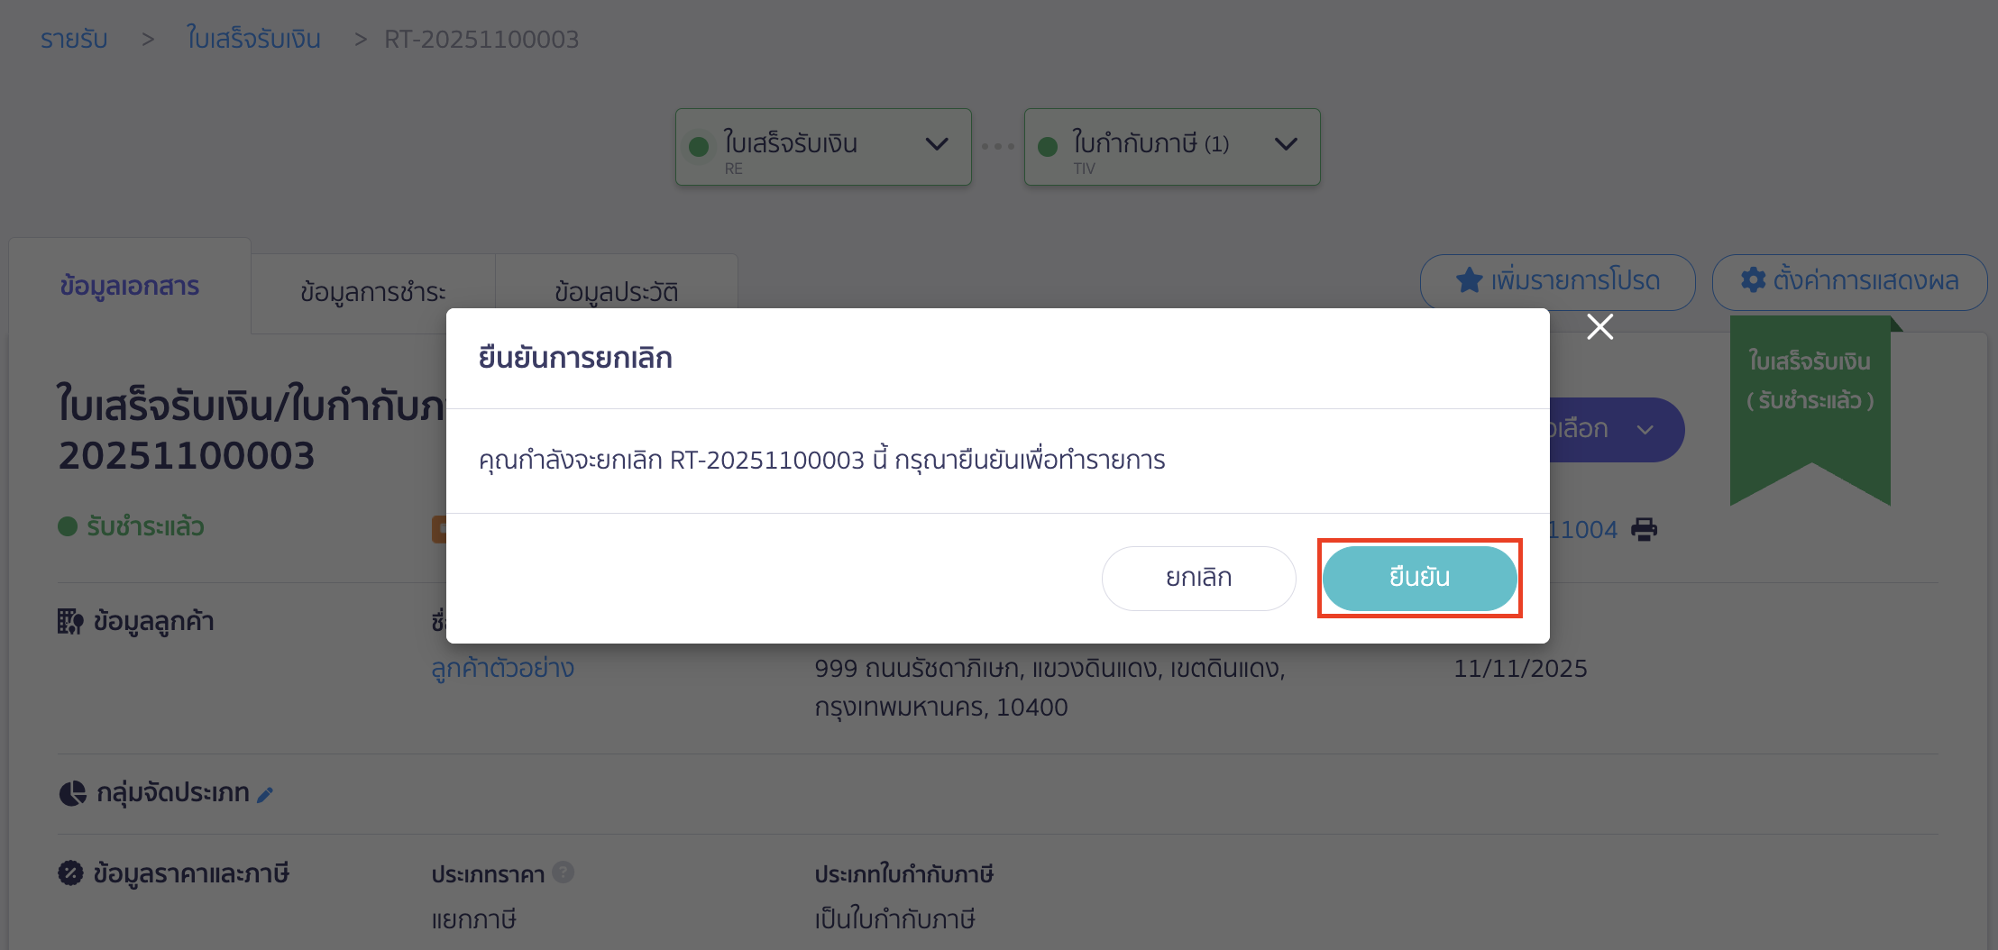Click the star icon on เพิ่มรายการโปรด
Image resolution: width=1998 pixels, height=950 pixels.
[1468, 280]
